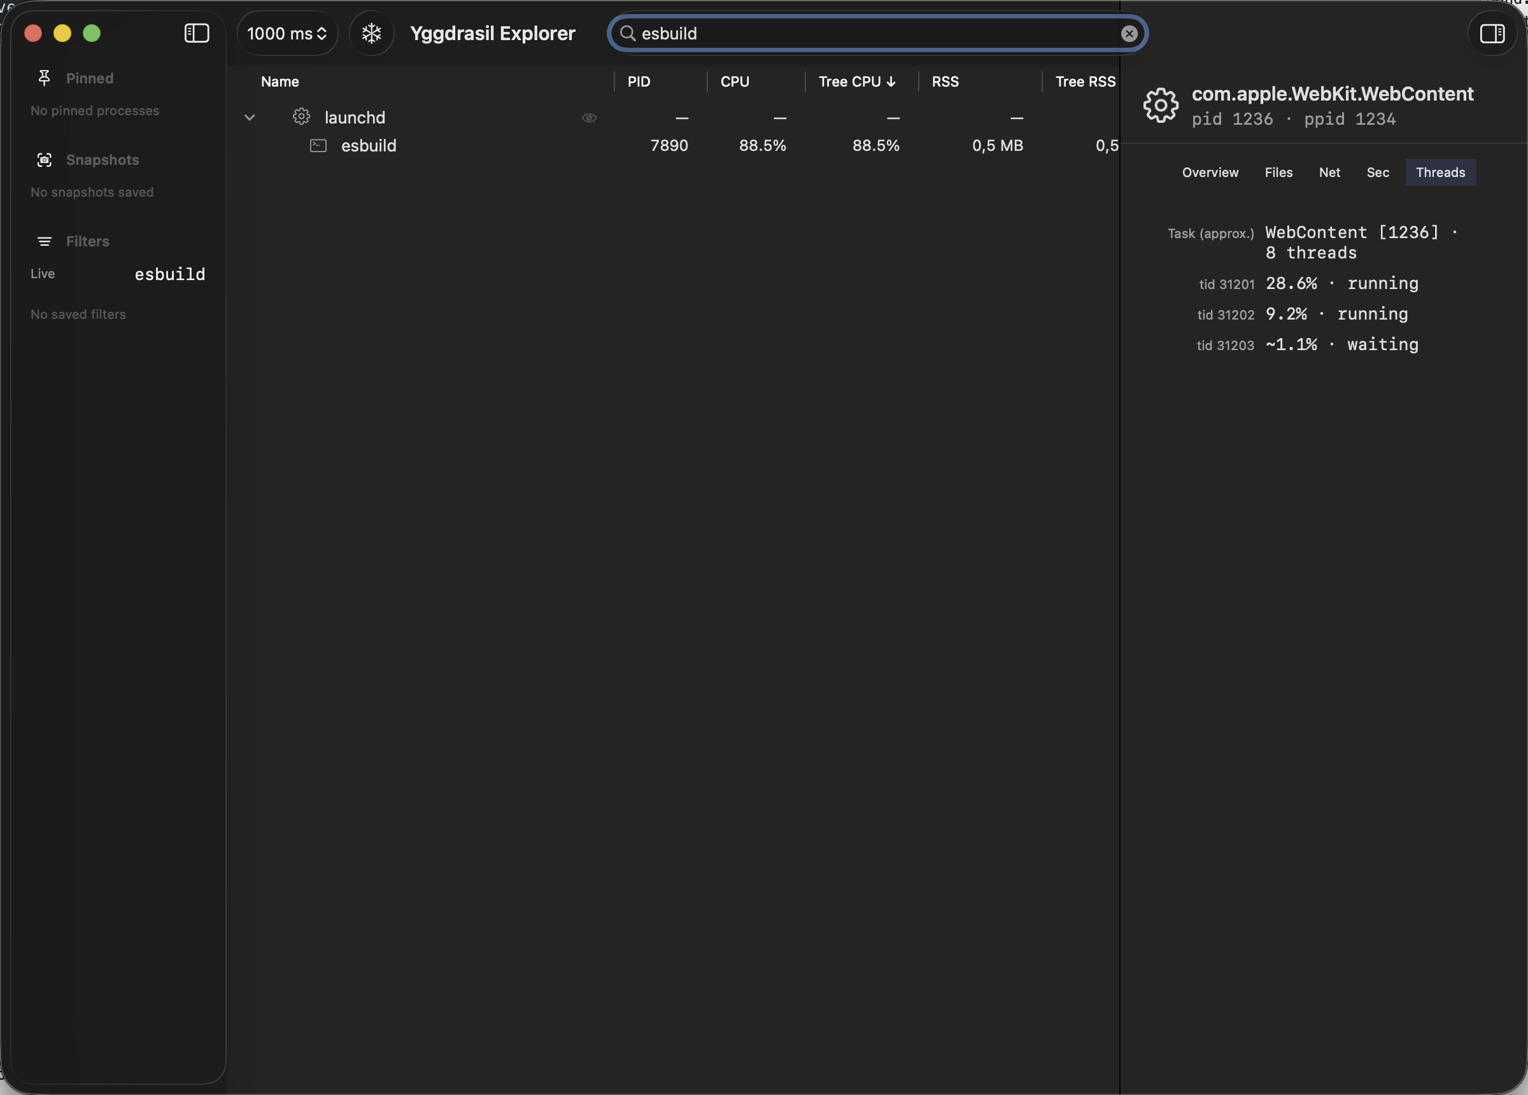The image size is (1528, 1095).
Task: Open the 1000 ms refresh interval dropdown
Action: coord(287,33)
